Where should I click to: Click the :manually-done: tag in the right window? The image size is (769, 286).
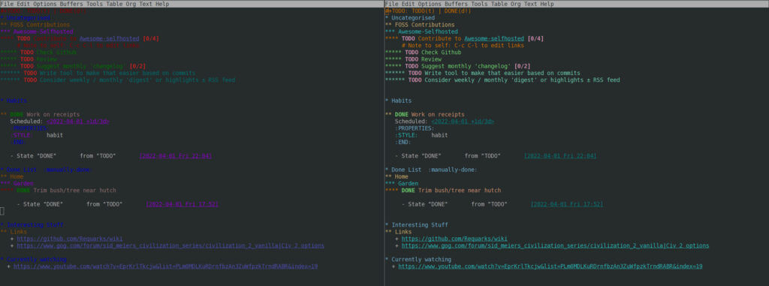tap(452, 170)
